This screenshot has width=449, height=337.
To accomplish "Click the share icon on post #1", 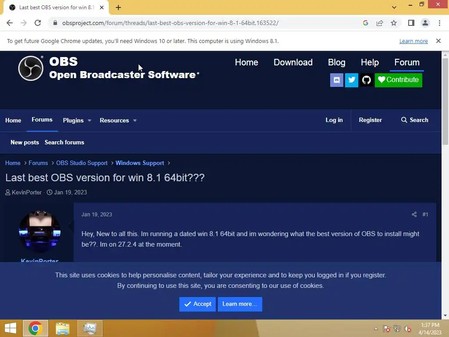I will (x=414, y=214).
